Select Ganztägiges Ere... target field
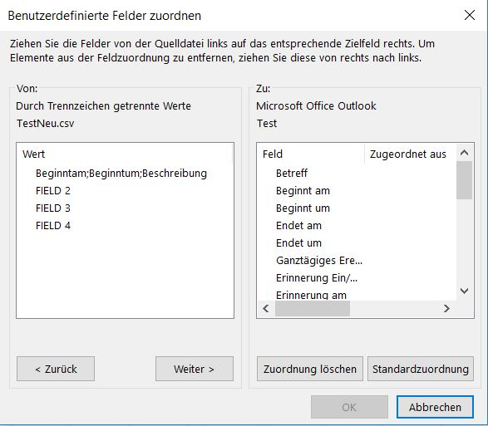The height and width of the screenshot is (426, 488). (319, 260)
